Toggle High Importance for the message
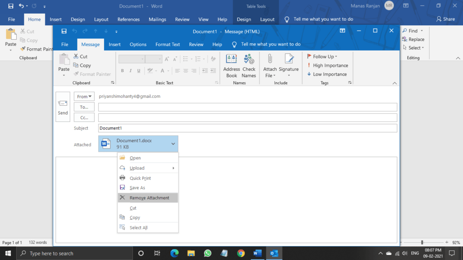 click(x=327, y=65)
